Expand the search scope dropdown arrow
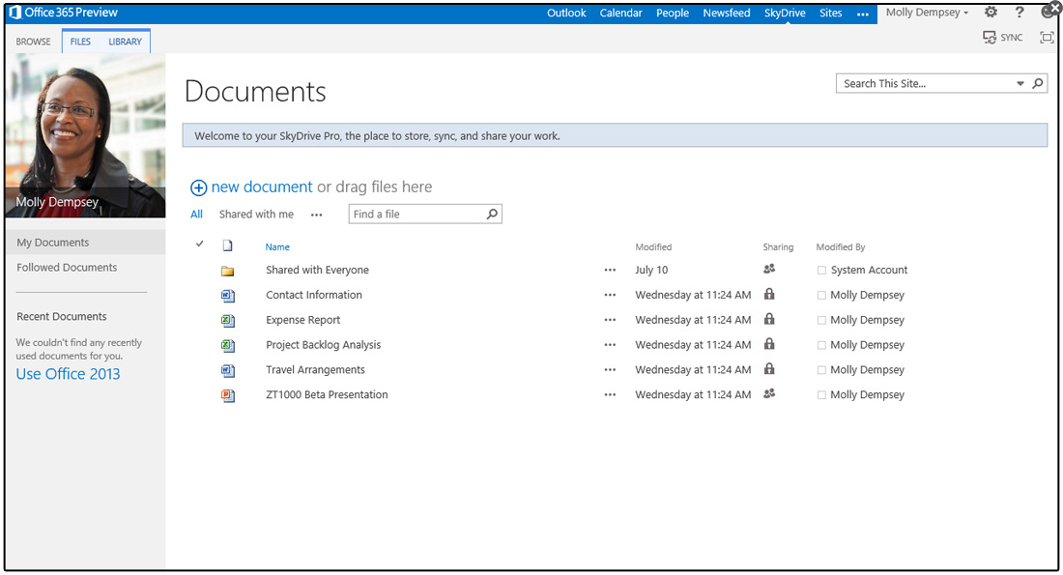1063x575 pixels. click(1020, 83)
